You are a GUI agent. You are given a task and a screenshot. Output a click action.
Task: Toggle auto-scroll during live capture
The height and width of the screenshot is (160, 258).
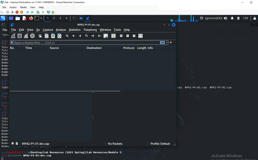coord(106,36)
